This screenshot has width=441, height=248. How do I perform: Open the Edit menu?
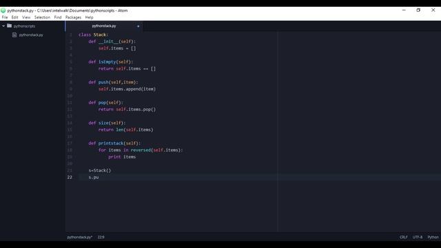coord(14,17)
